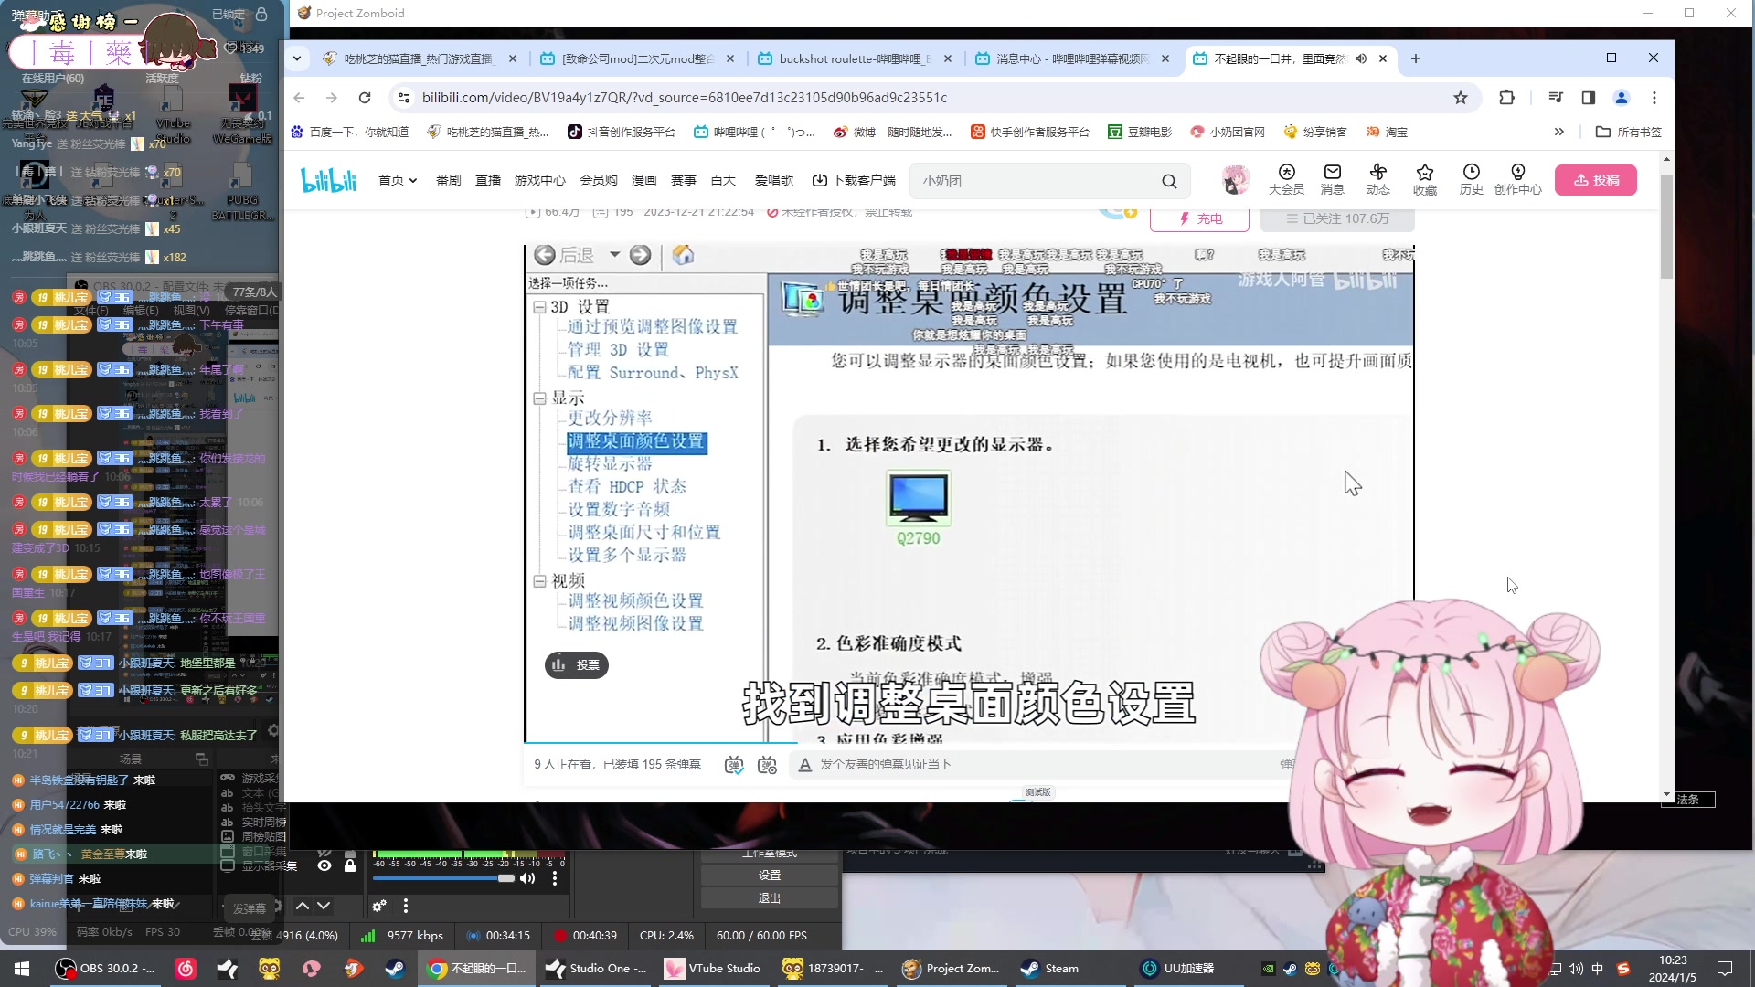Viewport: 1755px width, 987px height.
Task: Adjust OBS audio volume slider
Action: click(444, 878)
